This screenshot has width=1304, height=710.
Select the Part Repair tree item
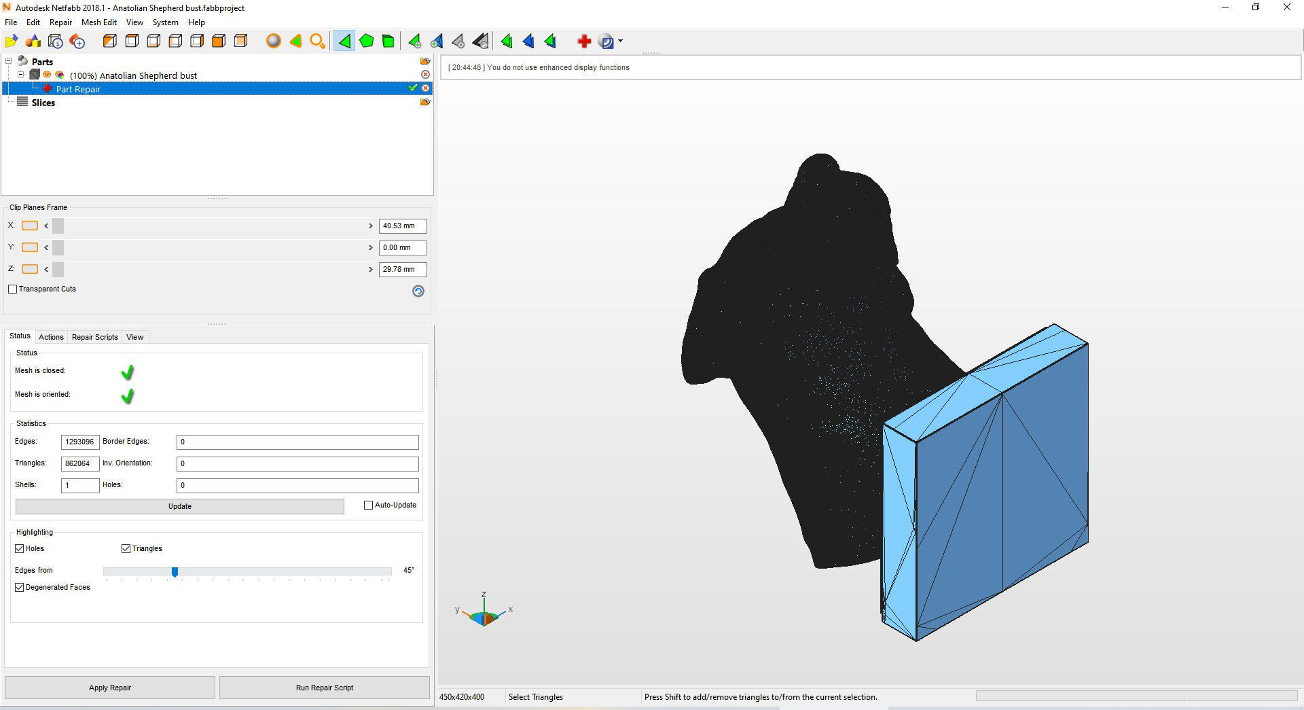(78, 89)
